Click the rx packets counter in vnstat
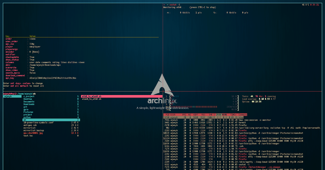 pyautogui.click(x=198, y=12)
